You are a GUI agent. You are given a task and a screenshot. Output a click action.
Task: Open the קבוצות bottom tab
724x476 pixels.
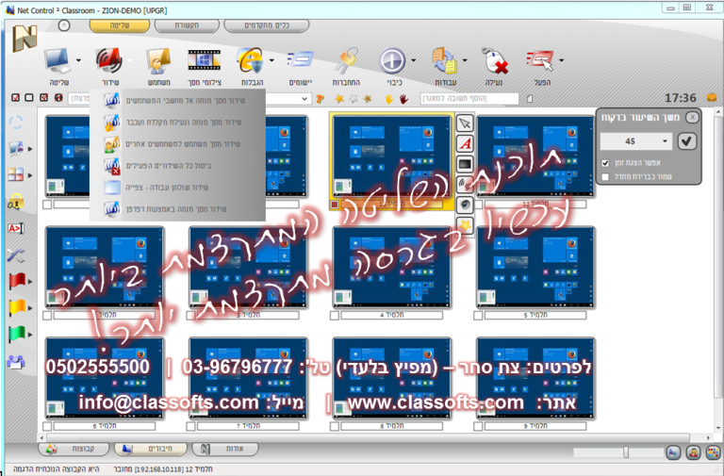pos(74,449)
